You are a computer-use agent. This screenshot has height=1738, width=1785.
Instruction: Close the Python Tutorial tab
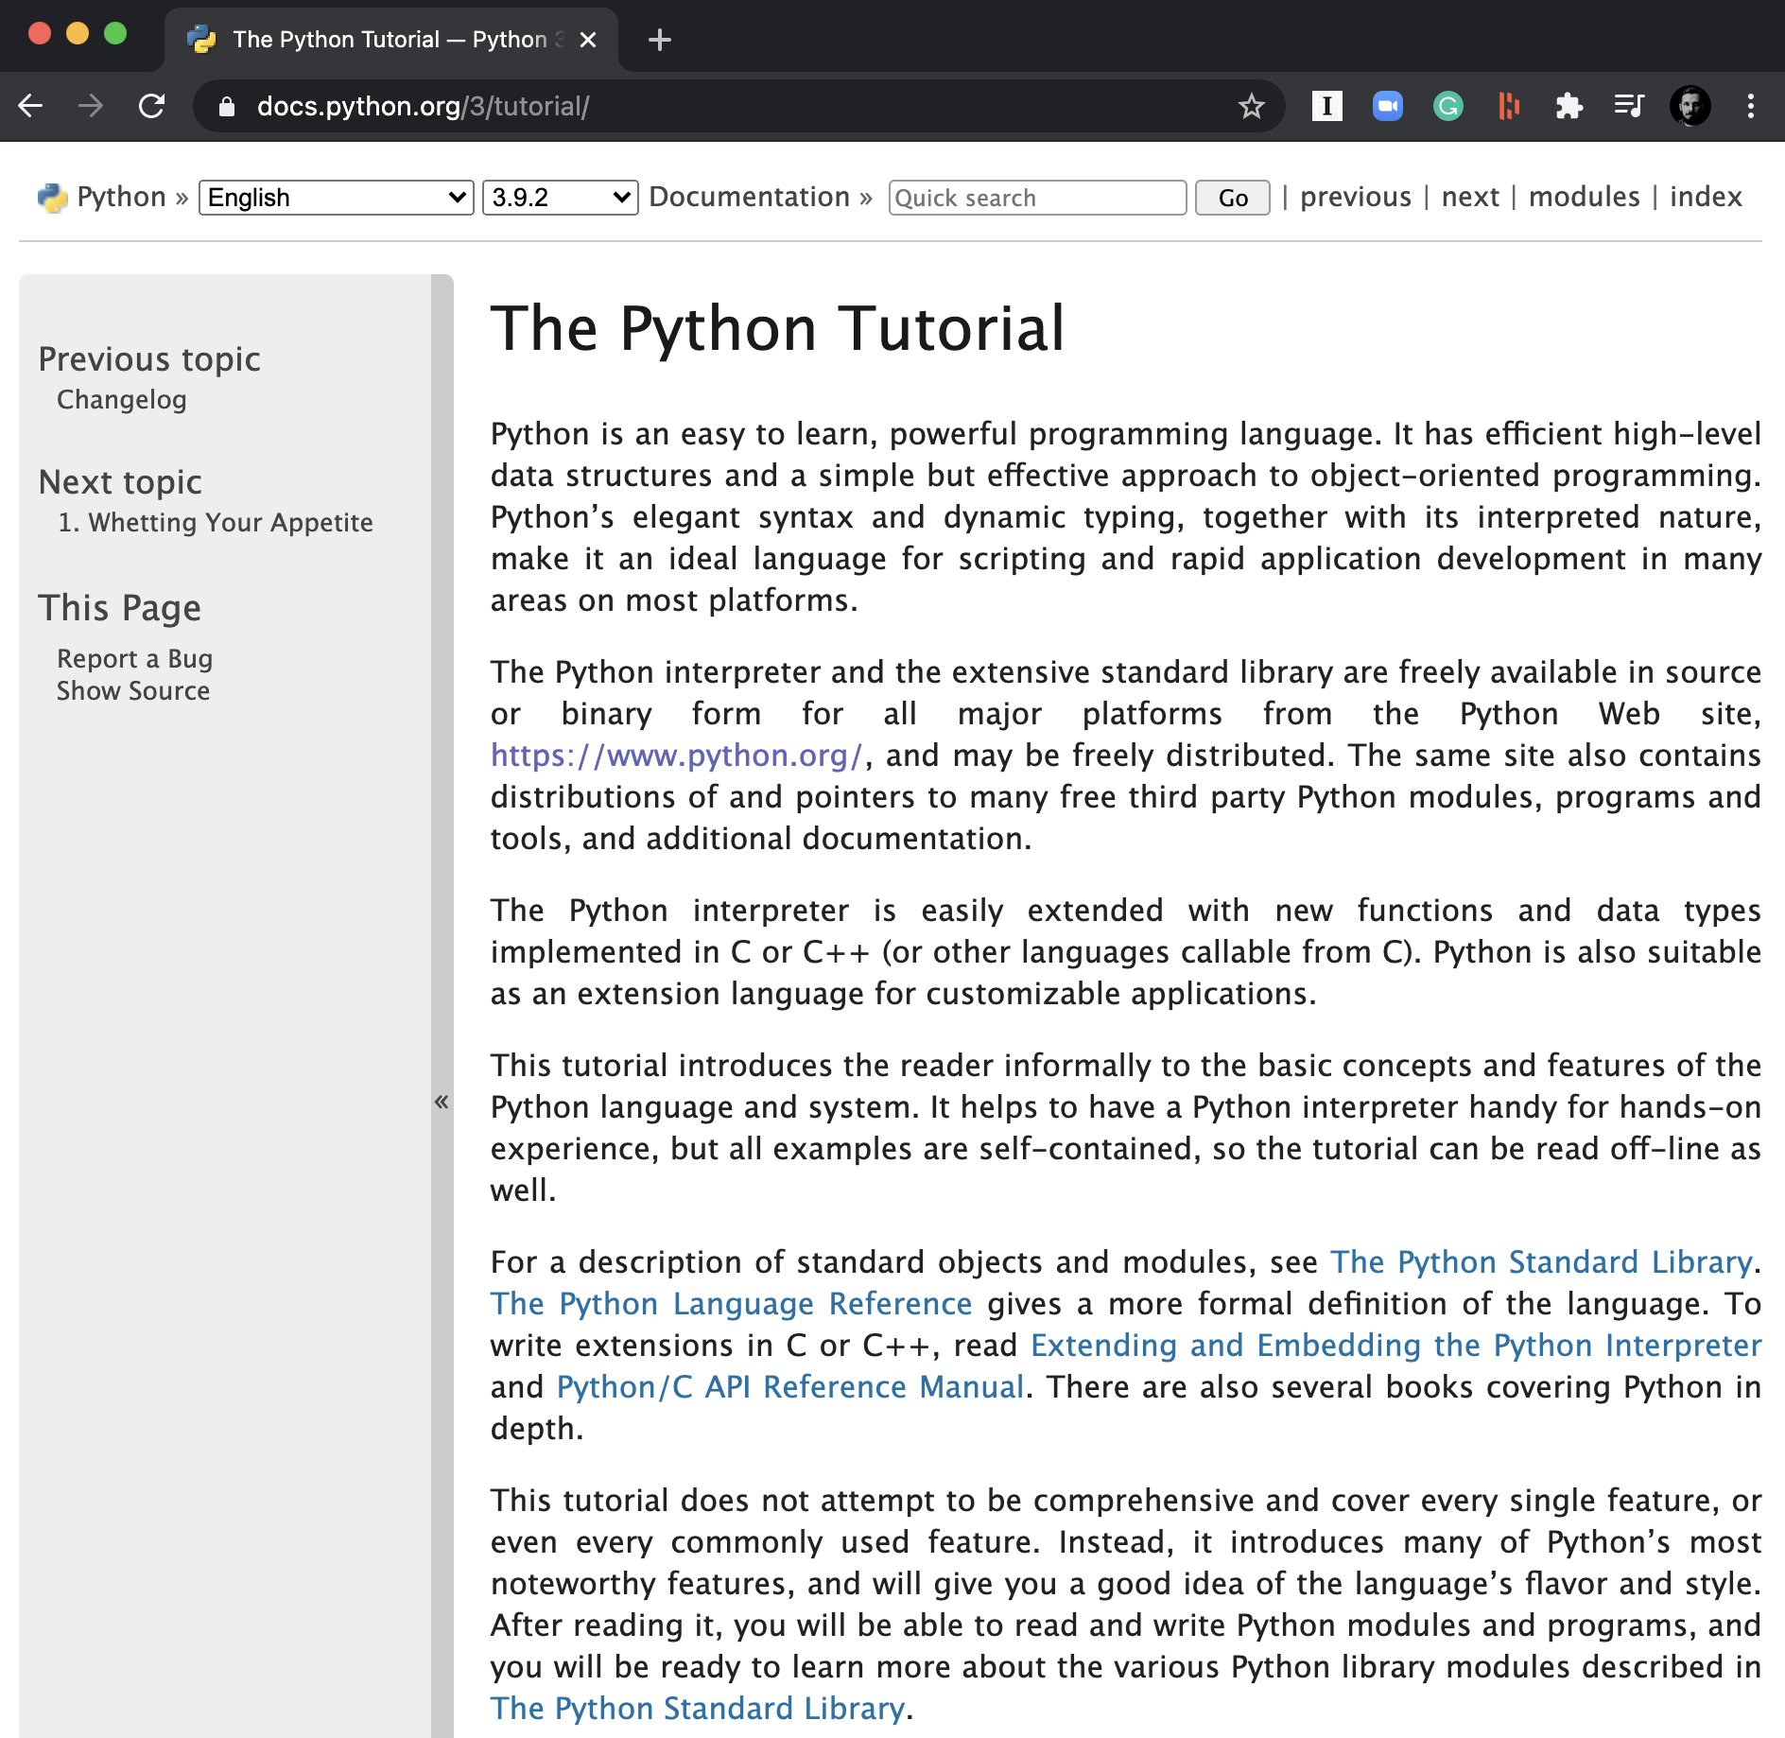(588, 40)
